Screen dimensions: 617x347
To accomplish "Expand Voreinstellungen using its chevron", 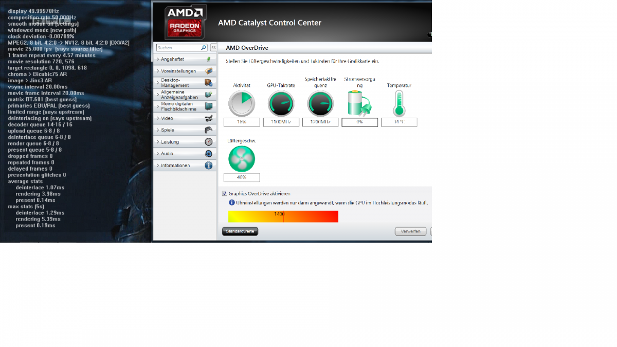I will point(158,71).
